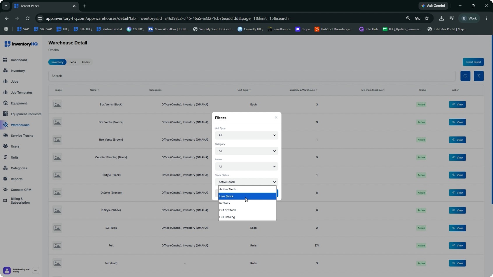Open Connect CRM page
Viewport: 493px width, 277px height.
coord(21,190)
